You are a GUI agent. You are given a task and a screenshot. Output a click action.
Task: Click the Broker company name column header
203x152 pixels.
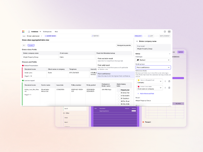(40, 53)
